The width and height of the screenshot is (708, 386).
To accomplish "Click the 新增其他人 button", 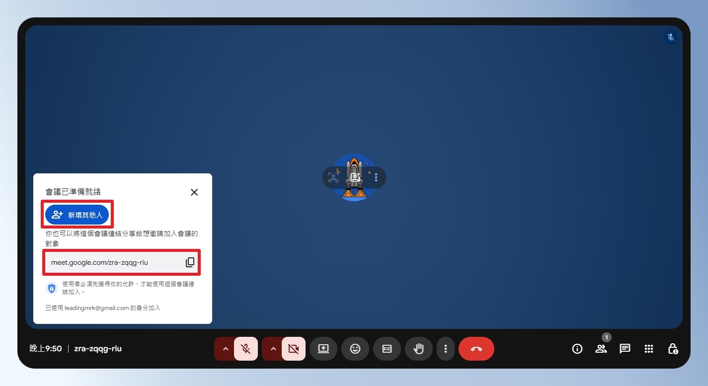I will tap(77, 215).
